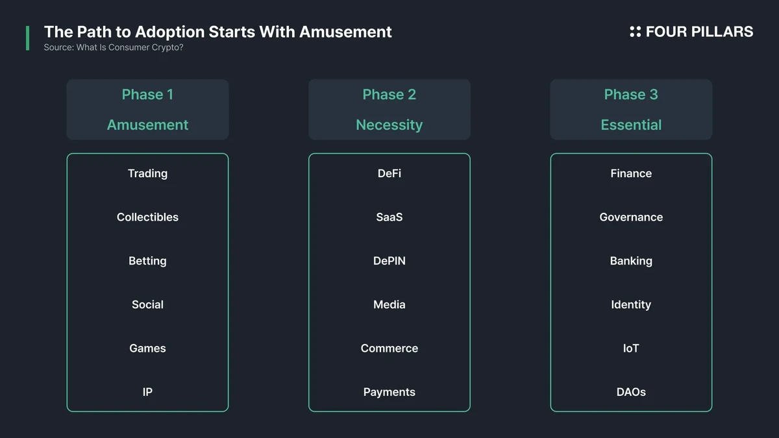Click the Betting entry
779x438 pixels.
click(x=147, y=261)
